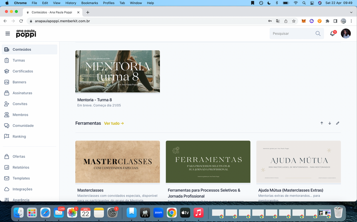The image size is (357, 222).
Task: Open the Chrome share icon
Action: click(286, 21)
